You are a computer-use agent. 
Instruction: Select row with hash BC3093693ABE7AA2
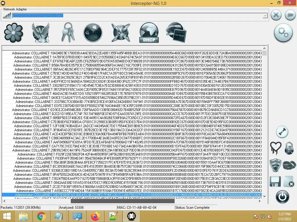132,166
